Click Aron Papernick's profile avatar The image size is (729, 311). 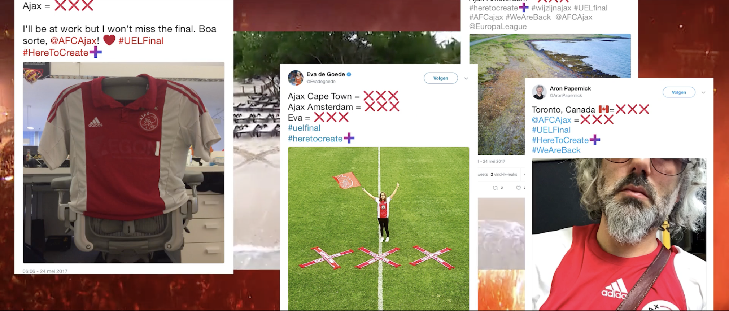tap(539, 92)
